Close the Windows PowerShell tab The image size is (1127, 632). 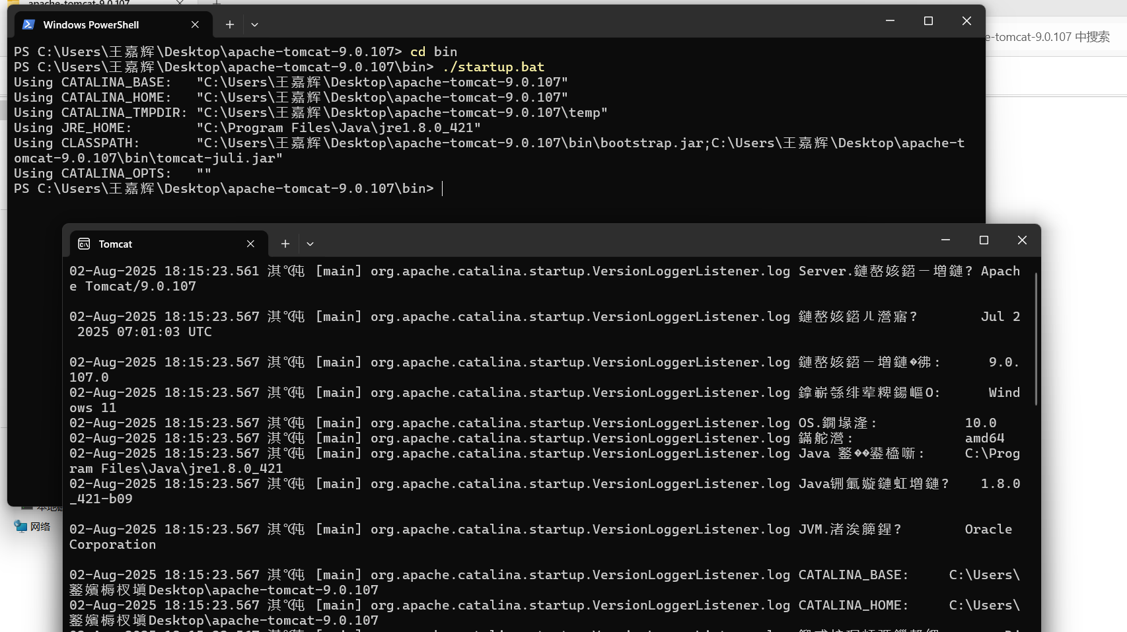(x=195, y=24)
